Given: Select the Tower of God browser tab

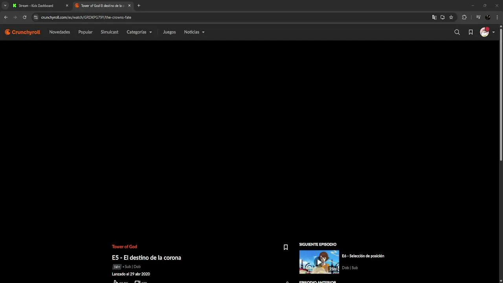Looking at the screenshot, I should coord(103,6).
